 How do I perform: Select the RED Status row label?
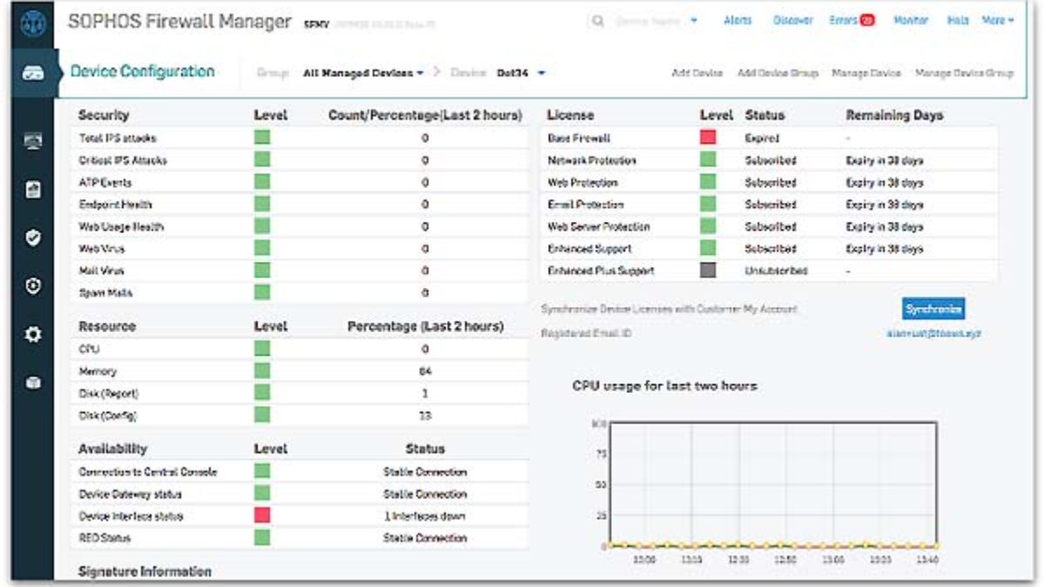(x=104, y=538)
